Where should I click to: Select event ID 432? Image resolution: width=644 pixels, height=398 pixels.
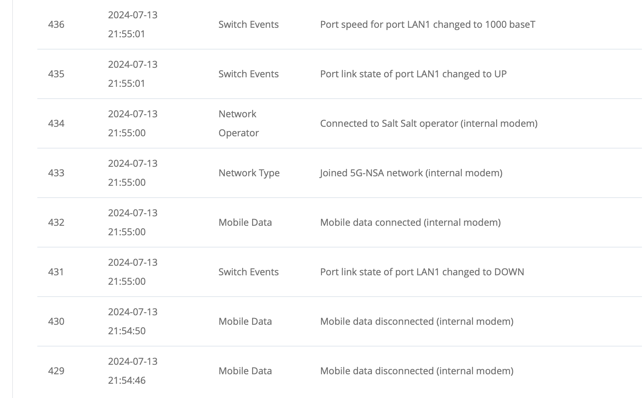56,222
